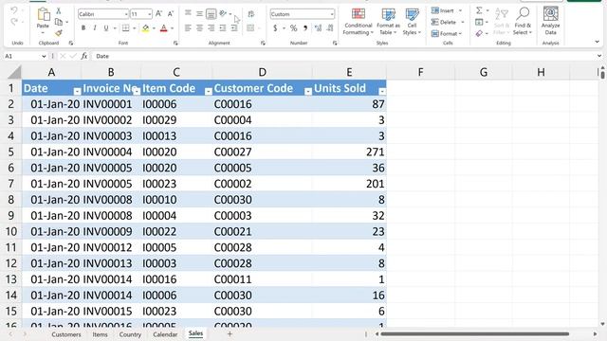Image resolution: width=607 pixels, height=341 pixels.
Task: Click the Clear eraser icon
Action: pyautogui.click(x=479, y=34)
